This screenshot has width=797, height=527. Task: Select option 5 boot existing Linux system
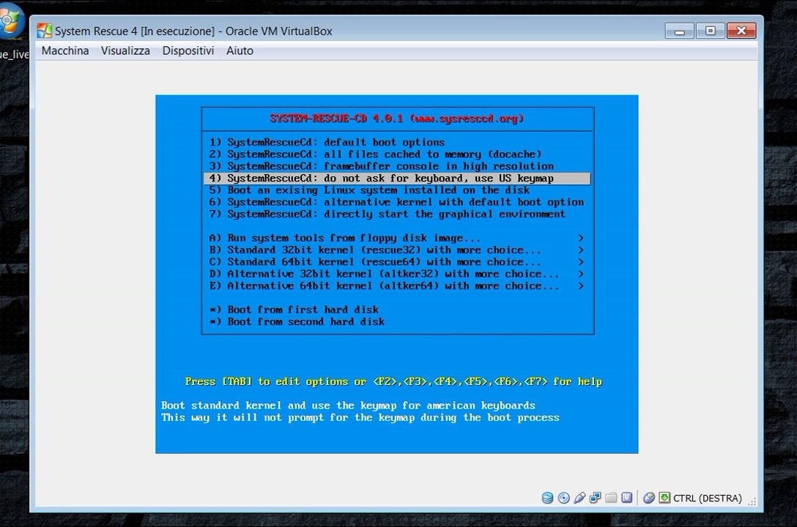[397, 190]
